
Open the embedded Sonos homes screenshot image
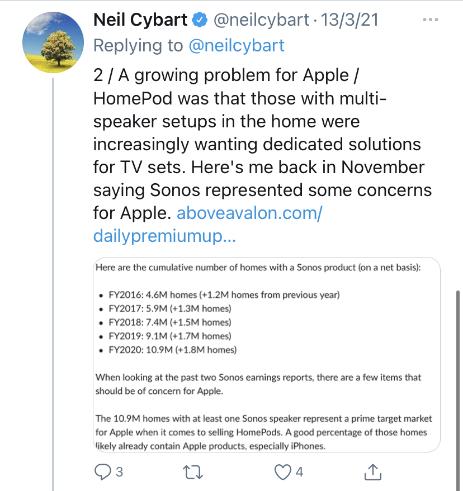(x=266, y=354)
